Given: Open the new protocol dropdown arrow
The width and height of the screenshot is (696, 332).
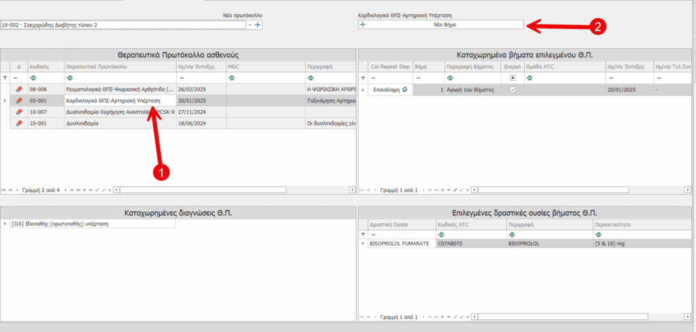Looking at the screenshot, I should click(249, 25).
